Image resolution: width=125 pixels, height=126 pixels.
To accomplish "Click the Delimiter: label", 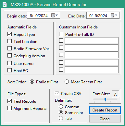I will coord(63,100).
